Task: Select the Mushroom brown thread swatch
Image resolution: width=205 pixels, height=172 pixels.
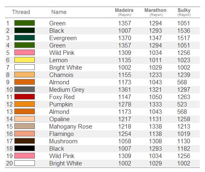Action: (x=25, y=141)
